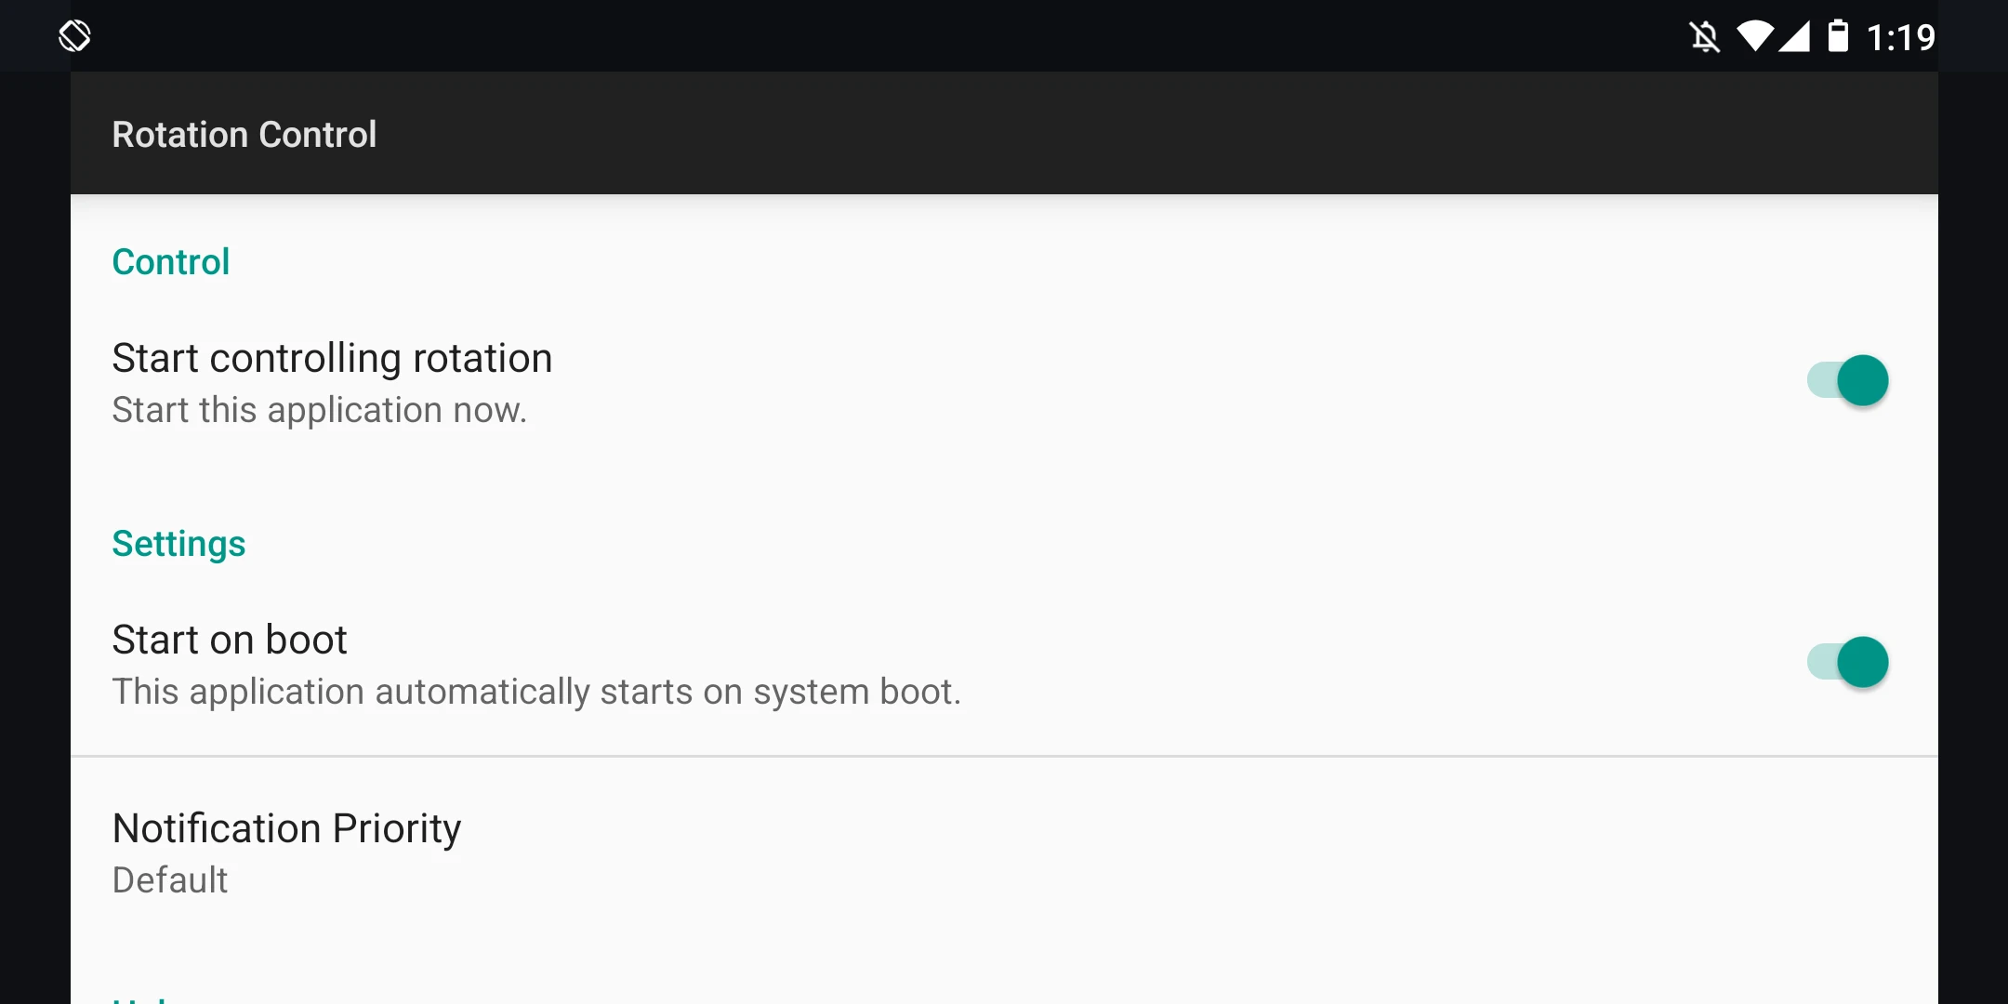The height and width of the screenshot is (1004, 2008).
Task: Tap the divider line above Notification Priority
Action: 1004,757
